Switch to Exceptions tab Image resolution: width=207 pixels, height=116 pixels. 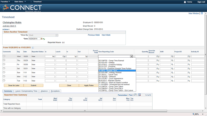pos(55,91)
